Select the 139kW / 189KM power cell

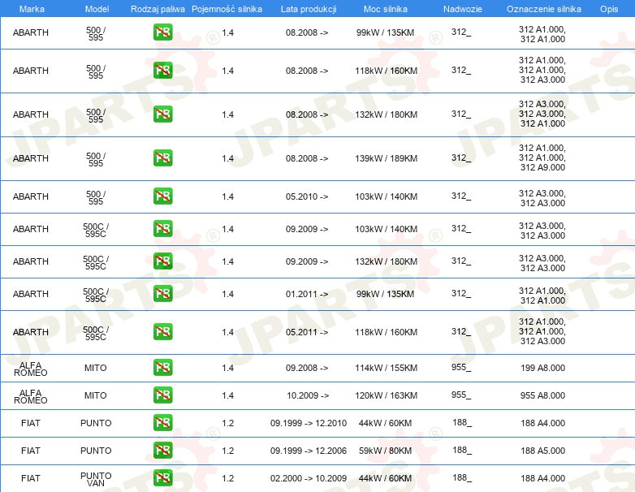[387, 158]
